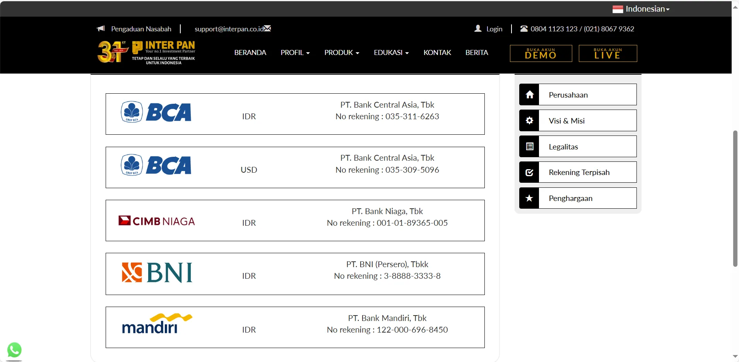This screenshot has height=362, width=739.
Task: Click the Inter Pan logo
Action: coord(147,52)
